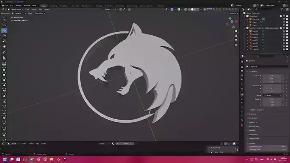
Task: Disable Cube in renders camera icon
Action: [287, 22]
